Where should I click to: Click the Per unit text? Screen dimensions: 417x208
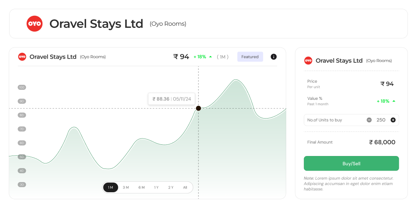tap(314, 87)
